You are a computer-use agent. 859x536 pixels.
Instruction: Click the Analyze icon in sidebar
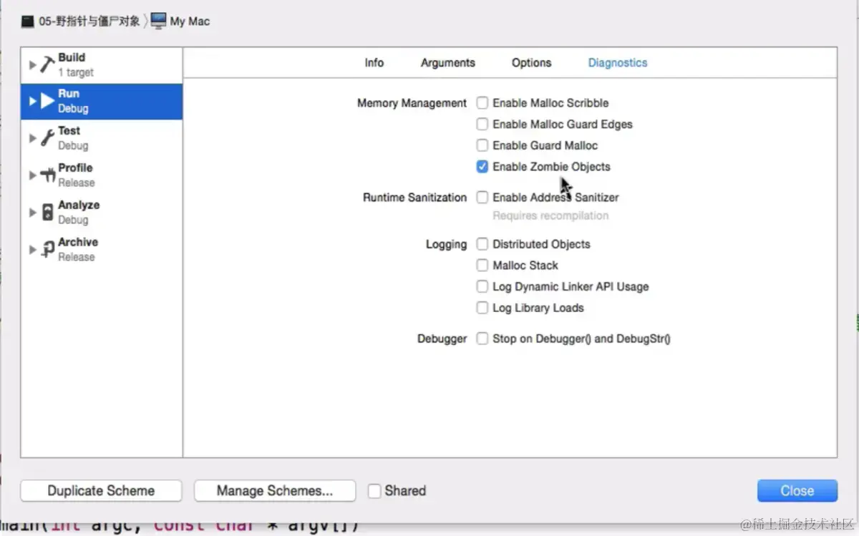(47, 213)
